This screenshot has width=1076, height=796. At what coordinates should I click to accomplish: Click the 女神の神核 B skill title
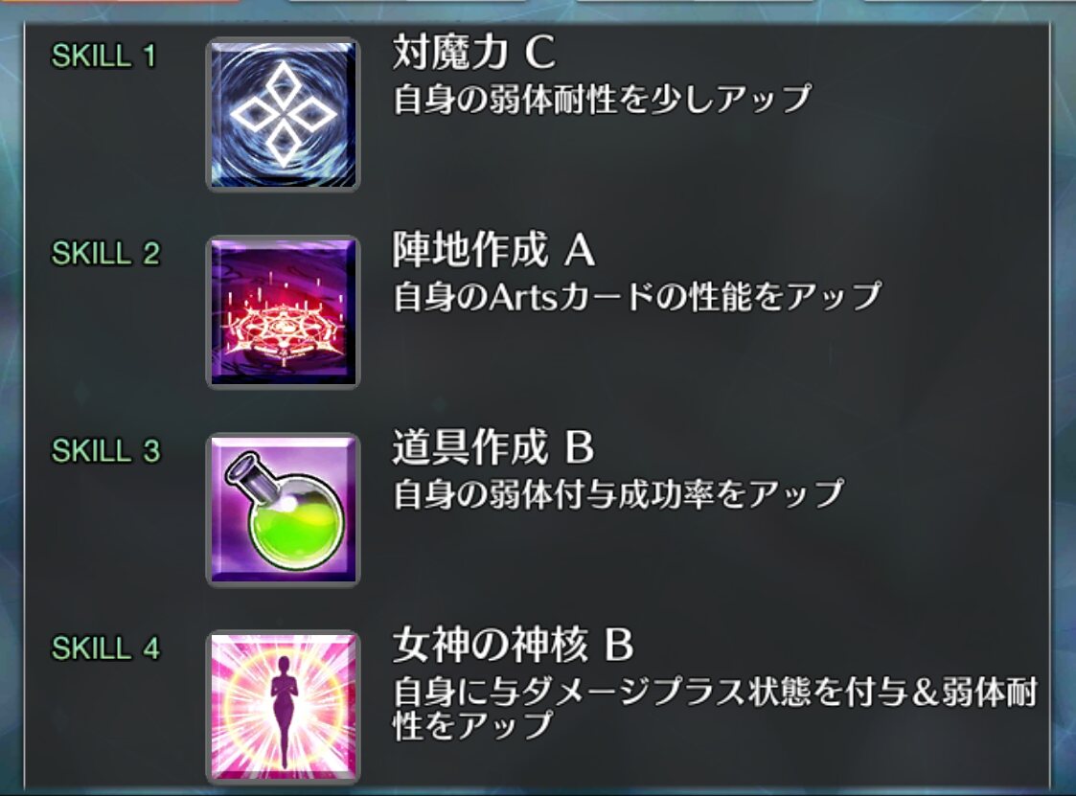[x=513, y=645]
